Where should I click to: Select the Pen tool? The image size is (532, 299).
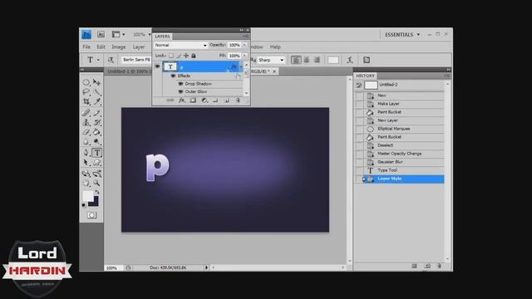[86, 153]
